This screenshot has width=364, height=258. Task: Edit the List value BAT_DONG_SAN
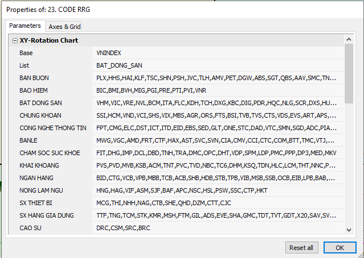click(218, 65)
